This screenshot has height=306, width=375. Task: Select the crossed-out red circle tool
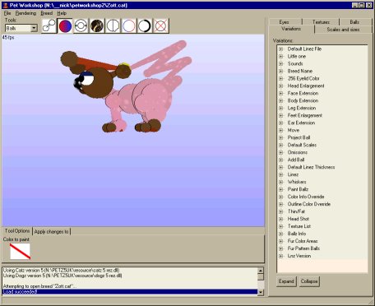[161, 26]
